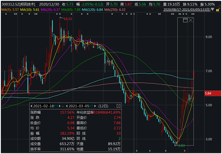Select the MA(20): 6.37 indicator label
The height and width of the screenshot is (154, 222).
50,10
